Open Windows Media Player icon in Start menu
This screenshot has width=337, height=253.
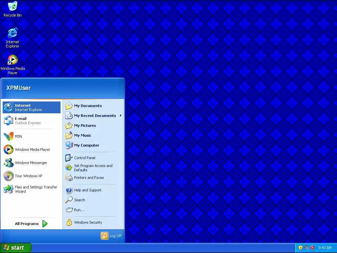[8, 150]
